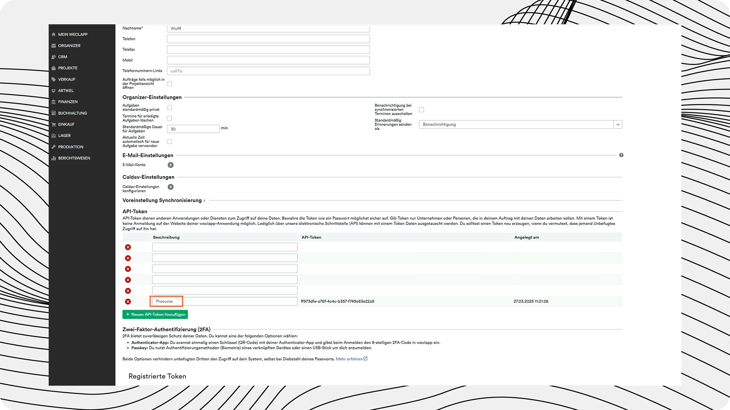Enable Aufgaben standardmäßig privat checkbox

tap(169, 108)
